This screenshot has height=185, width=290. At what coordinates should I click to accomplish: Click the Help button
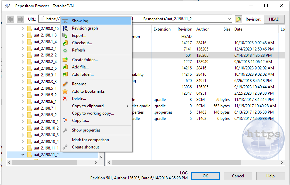270,176
